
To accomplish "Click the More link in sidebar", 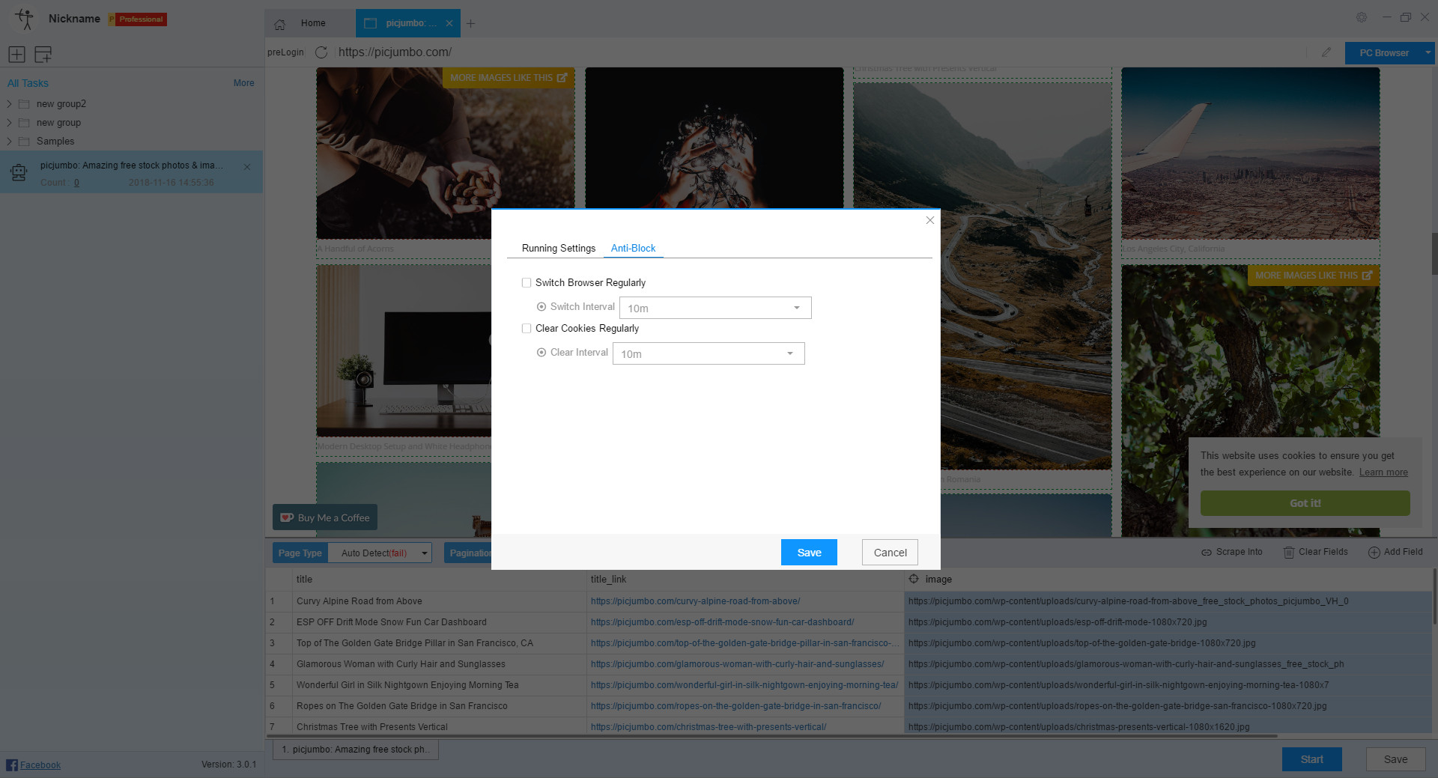I will (243, 83).
